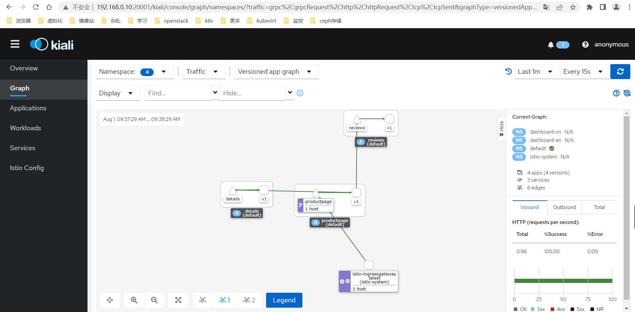
Task: Click the productpage (default) app box label
Action: point(330,223)
